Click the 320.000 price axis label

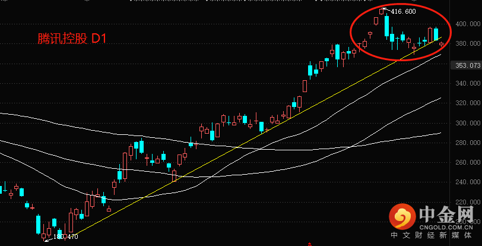point(468,103)
